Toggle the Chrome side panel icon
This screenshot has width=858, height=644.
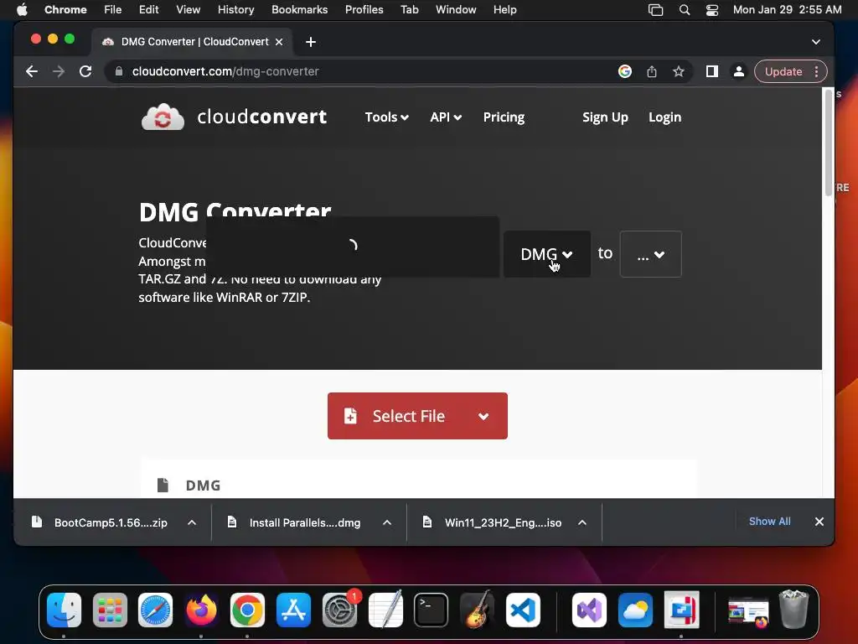click(712, 71)
